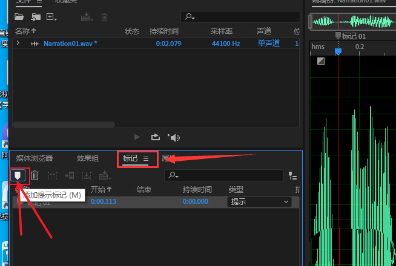
Task: Sort markers by 开始 column header
Action: pos(101,189)
